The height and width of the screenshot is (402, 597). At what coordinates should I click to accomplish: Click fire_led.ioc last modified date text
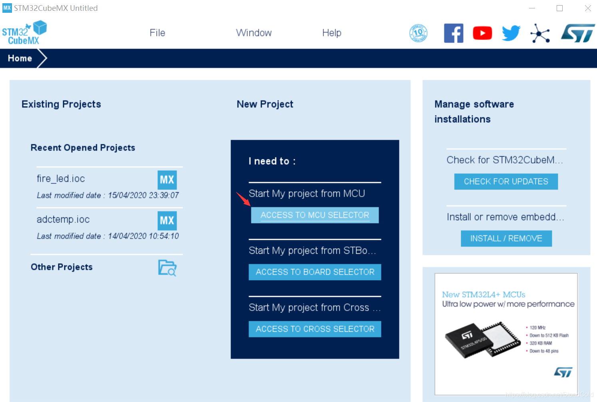click(x=108, y=195)
